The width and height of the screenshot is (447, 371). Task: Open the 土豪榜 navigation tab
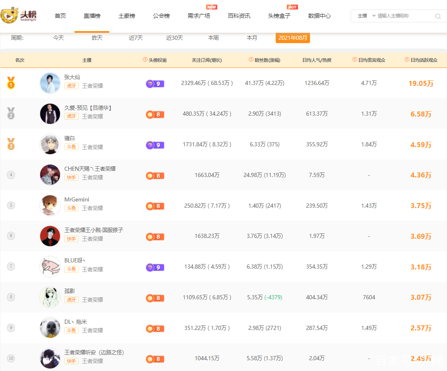127,16
